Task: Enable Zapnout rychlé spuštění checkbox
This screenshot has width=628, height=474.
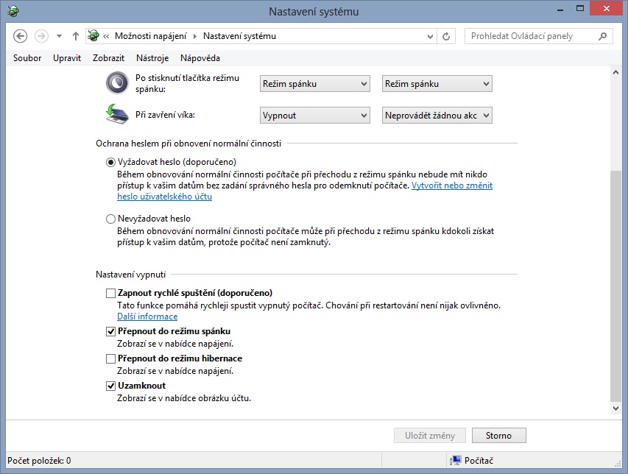Action: 110,294
